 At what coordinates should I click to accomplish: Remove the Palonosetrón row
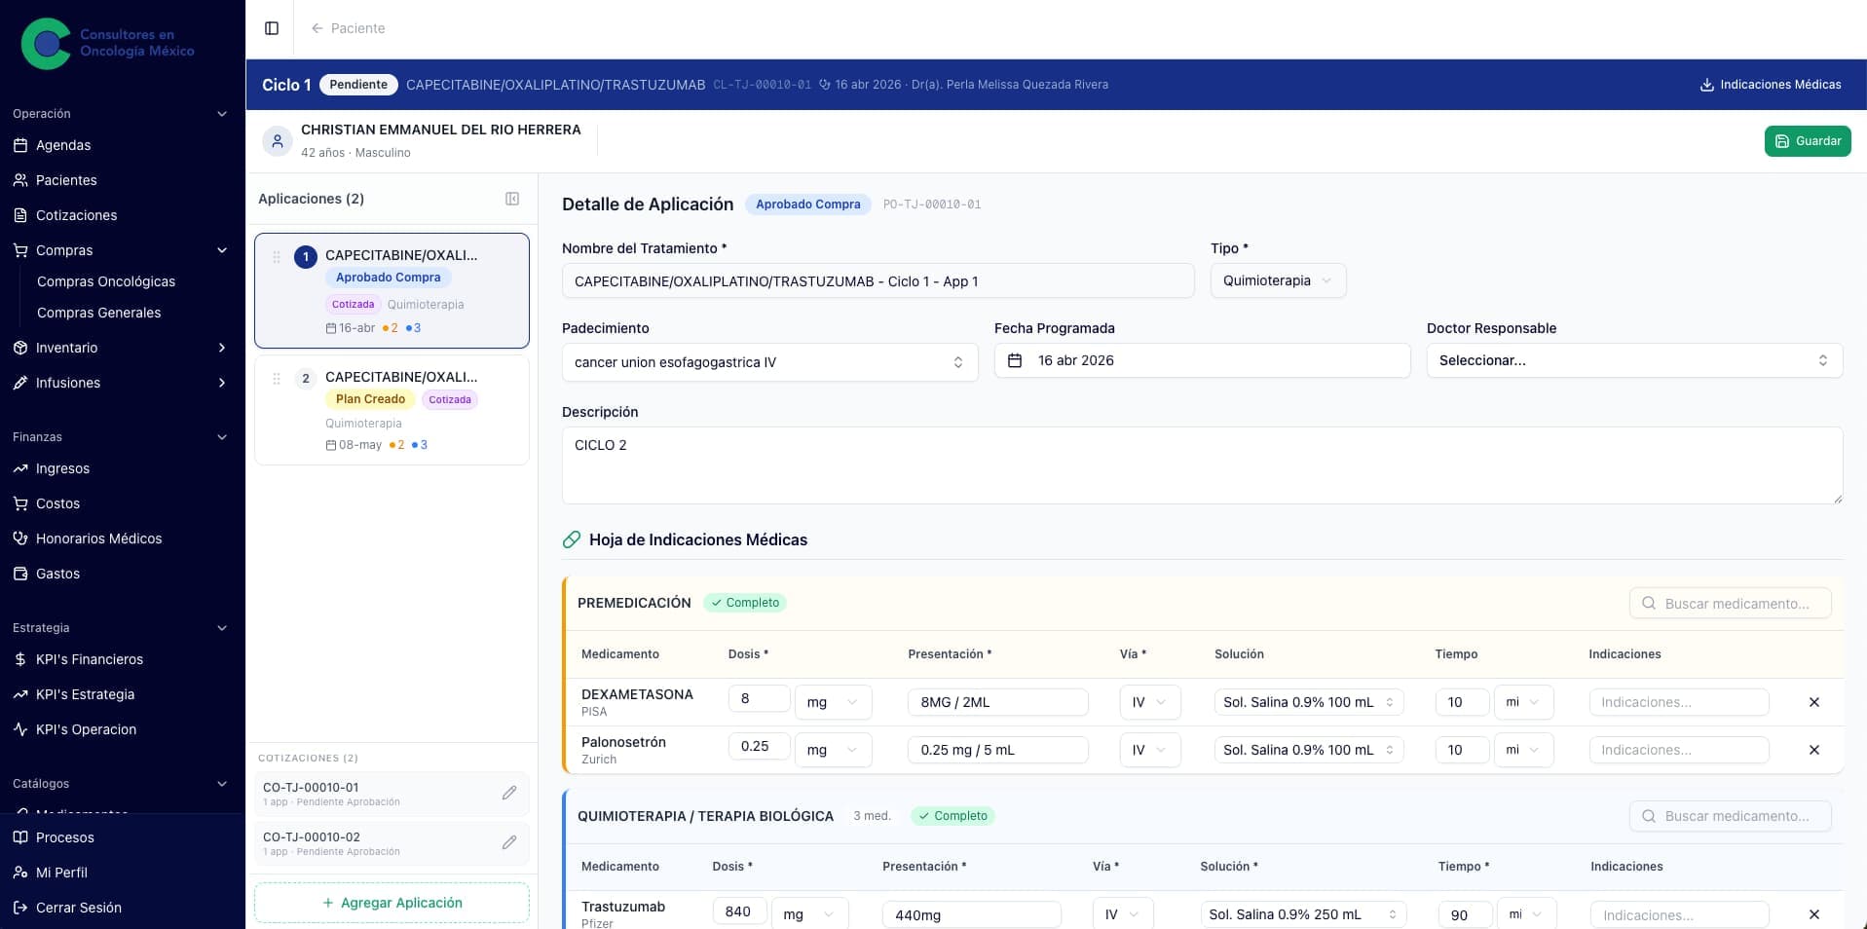point(1813,750)
